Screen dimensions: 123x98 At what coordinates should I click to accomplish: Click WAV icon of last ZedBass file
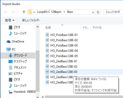47,82
